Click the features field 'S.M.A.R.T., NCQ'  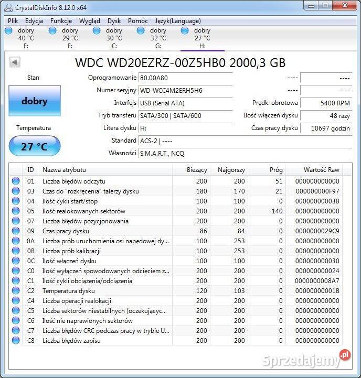pyautogui.click(x=246, y=153)
